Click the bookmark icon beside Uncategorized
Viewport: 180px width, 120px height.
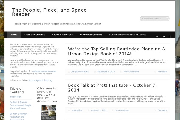click(x=112, y=110)
